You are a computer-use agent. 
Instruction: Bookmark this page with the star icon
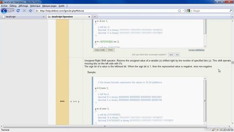[180, 11]
